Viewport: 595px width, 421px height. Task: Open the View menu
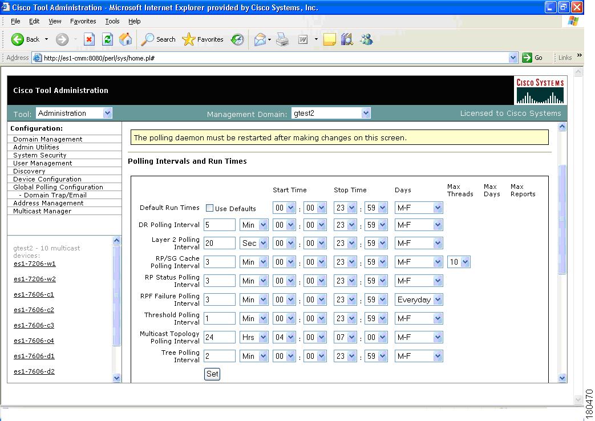click(55, 21)
